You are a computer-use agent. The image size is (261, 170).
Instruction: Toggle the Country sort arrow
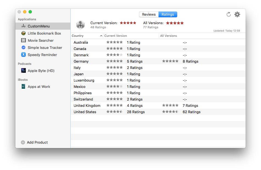(101, 36)
